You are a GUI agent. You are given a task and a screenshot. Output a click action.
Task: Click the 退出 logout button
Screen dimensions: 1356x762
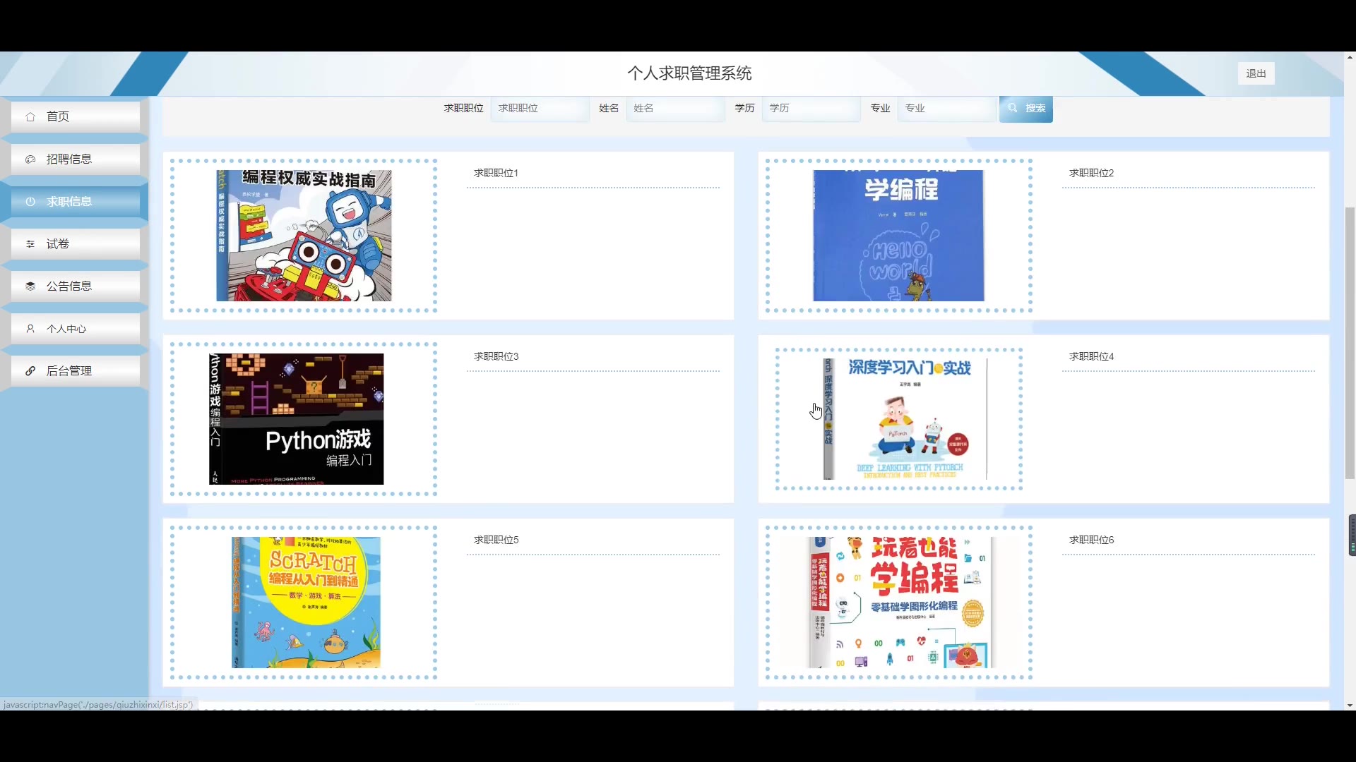(x=1256, y=73)
